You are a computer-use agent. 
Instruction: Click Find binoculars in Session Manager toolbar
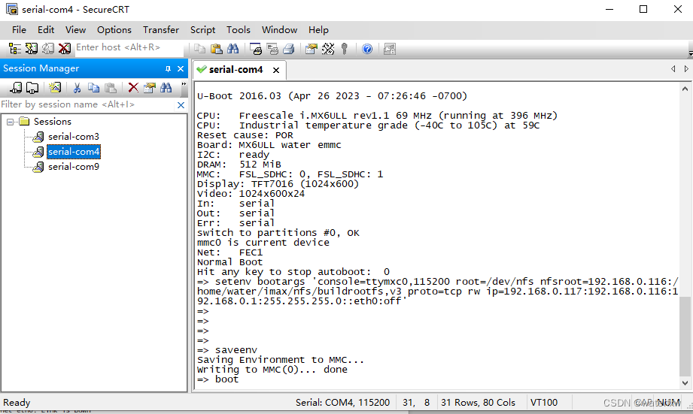click(166, 88)
